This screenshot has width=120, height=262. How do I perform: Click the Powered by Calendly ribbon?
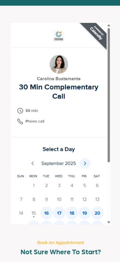96,34
